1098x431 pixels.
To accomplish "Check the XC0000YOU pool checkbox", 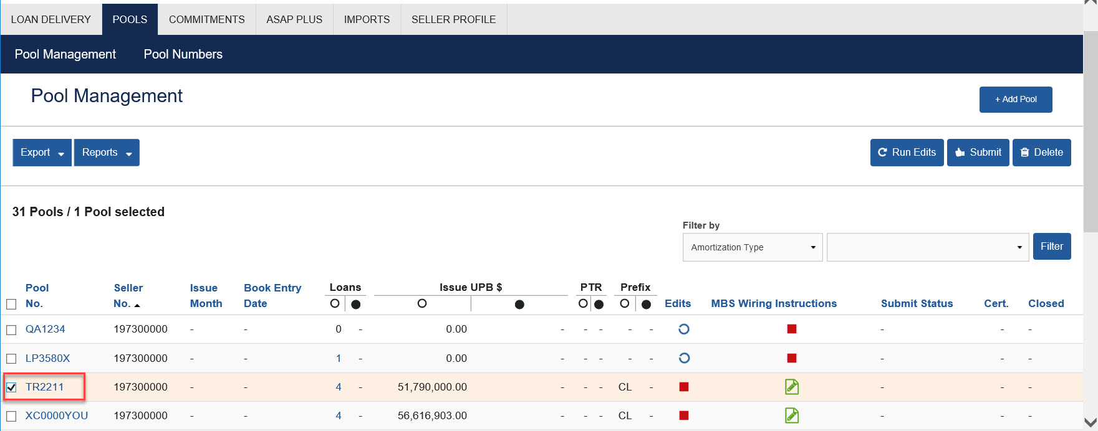I will point(11,416).
